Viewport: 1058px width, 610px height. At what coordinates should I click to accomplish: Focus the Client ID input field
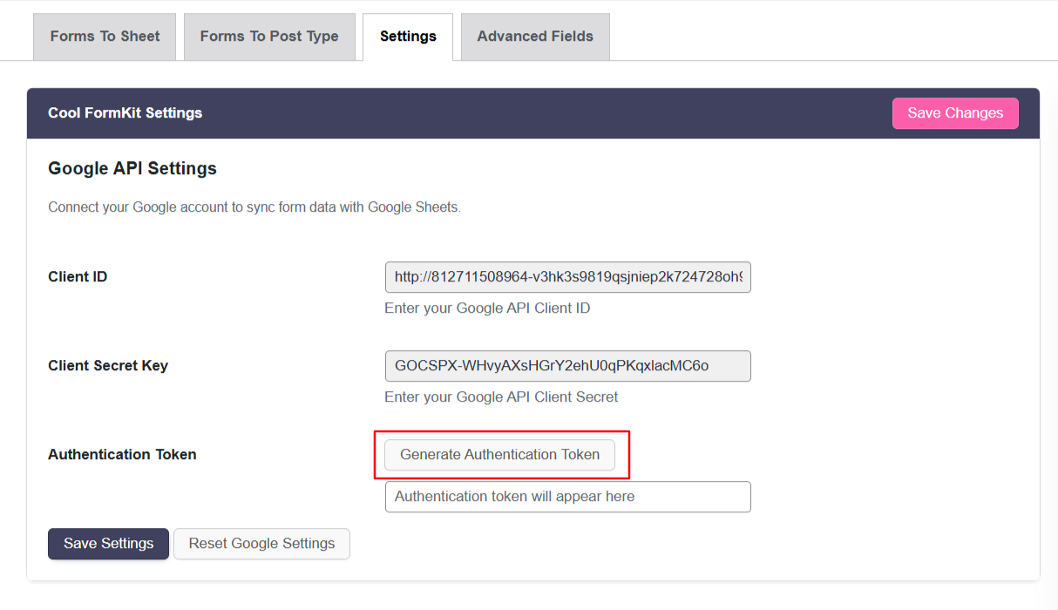pos(567,277)
